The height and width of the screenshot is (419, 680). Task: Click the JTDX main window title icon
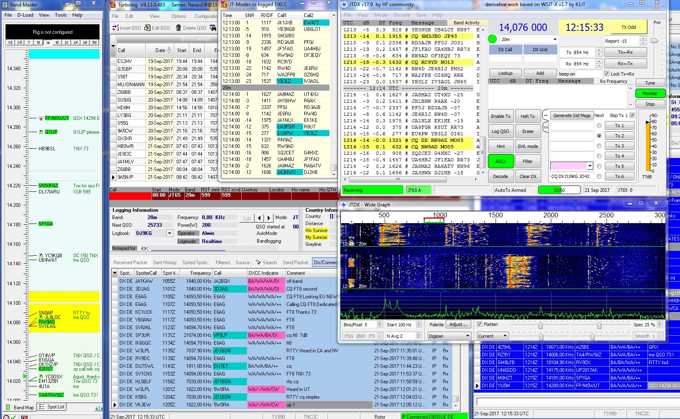(x=344, y=4)
